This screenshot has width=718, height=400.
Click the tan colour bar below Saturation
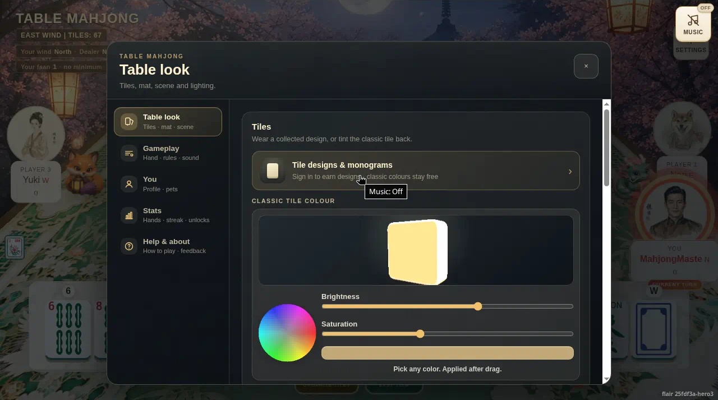[x=448, y=353]
